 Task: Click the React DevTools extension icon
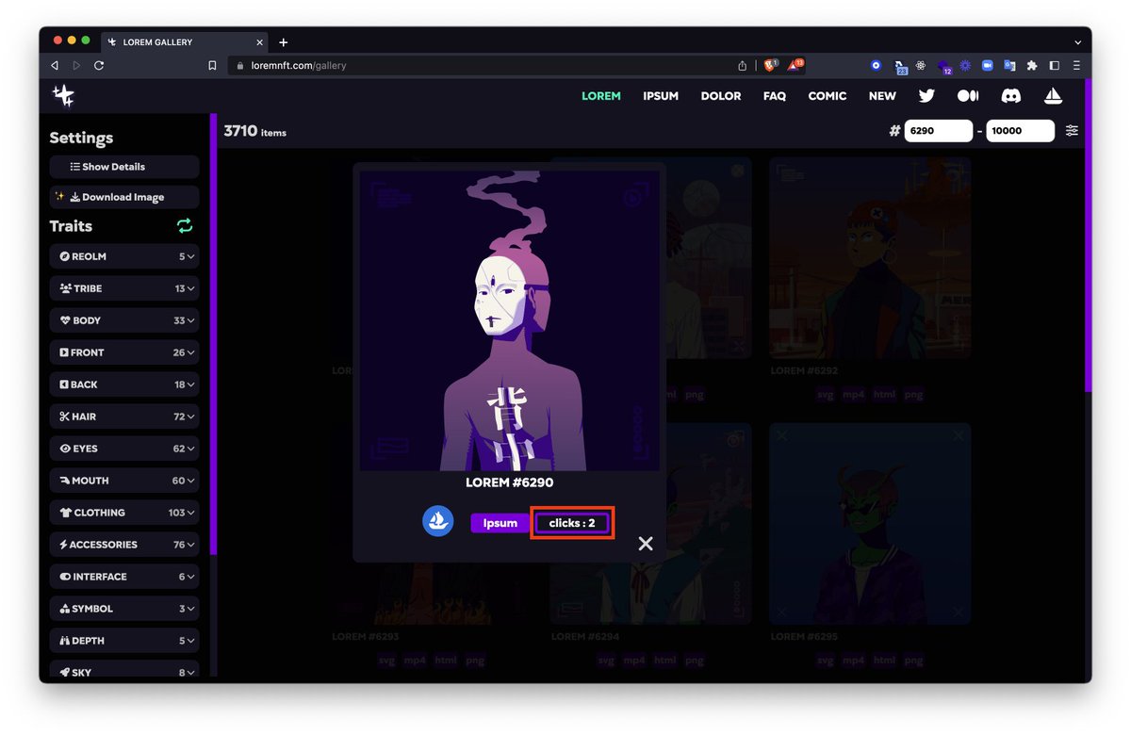pyautogui.click(x=921, y=66)
